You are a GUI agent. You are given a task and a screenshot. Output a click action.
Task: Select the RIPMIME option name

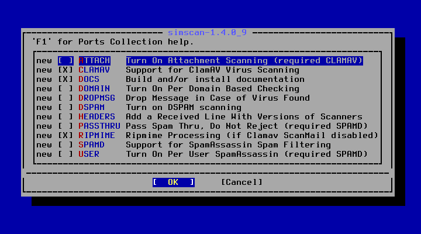(96, 136)
